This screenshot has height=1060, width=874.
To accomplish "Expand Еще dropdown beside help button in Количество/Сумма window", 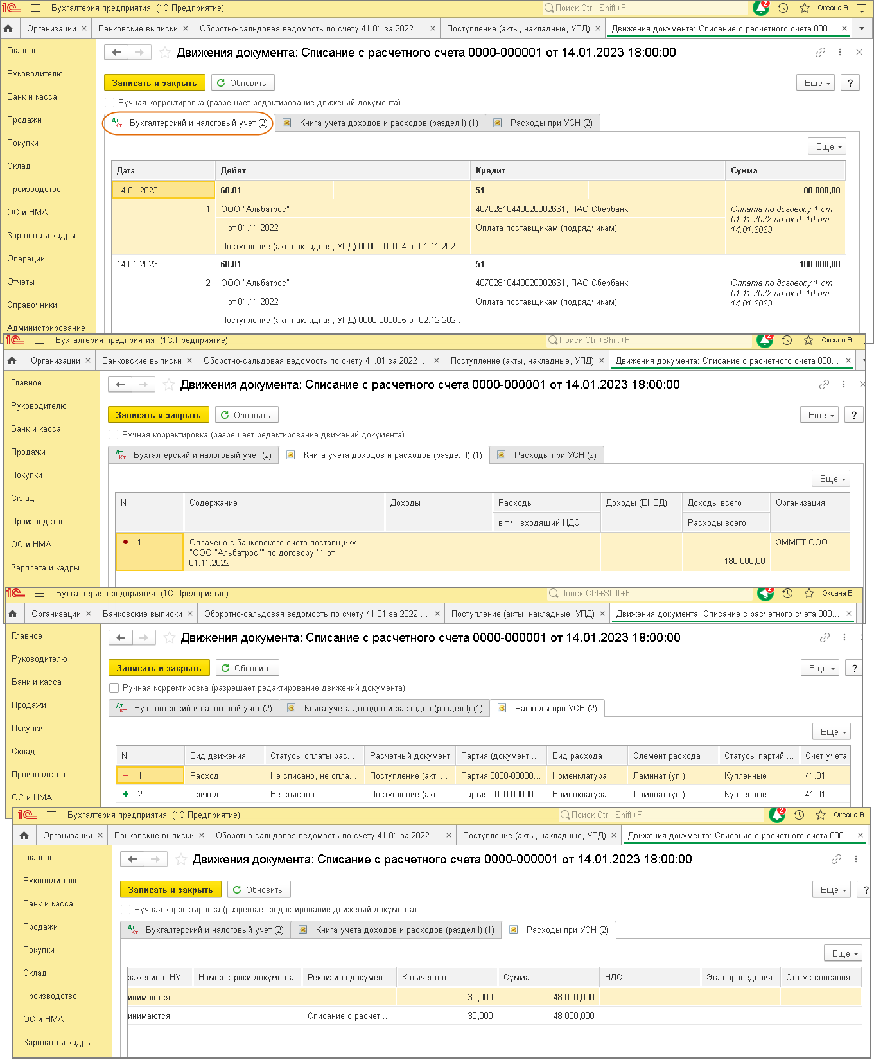I will (832, 890).
